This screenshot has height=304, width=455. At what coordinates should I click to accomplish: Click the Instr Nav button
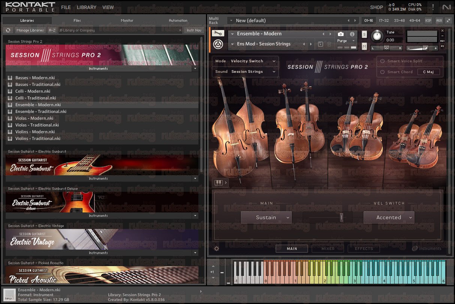(194, 30)
